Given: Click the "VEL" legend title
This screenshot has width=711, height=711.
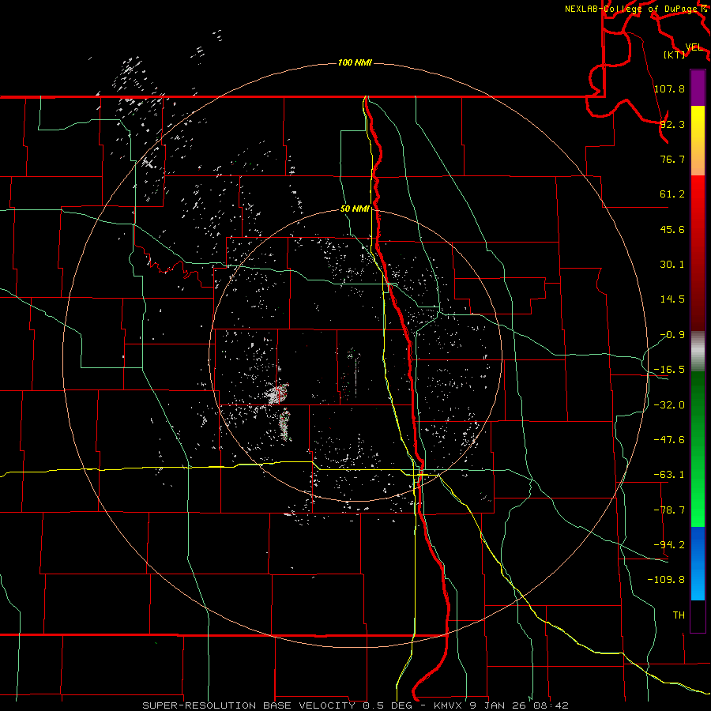Looking at the screenshot, I should (694, 47).
